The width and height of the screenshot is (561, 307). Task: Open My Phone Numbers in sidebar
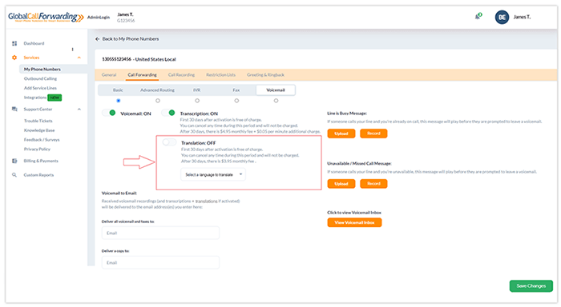click(x=42, y=70)
